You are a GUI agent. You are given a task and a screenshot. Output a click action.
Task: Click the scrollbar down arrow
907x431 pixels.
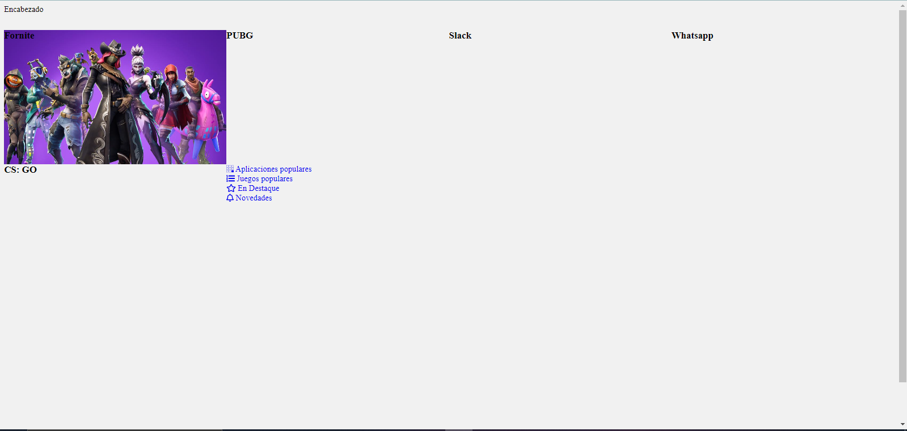tap(902, 424)
